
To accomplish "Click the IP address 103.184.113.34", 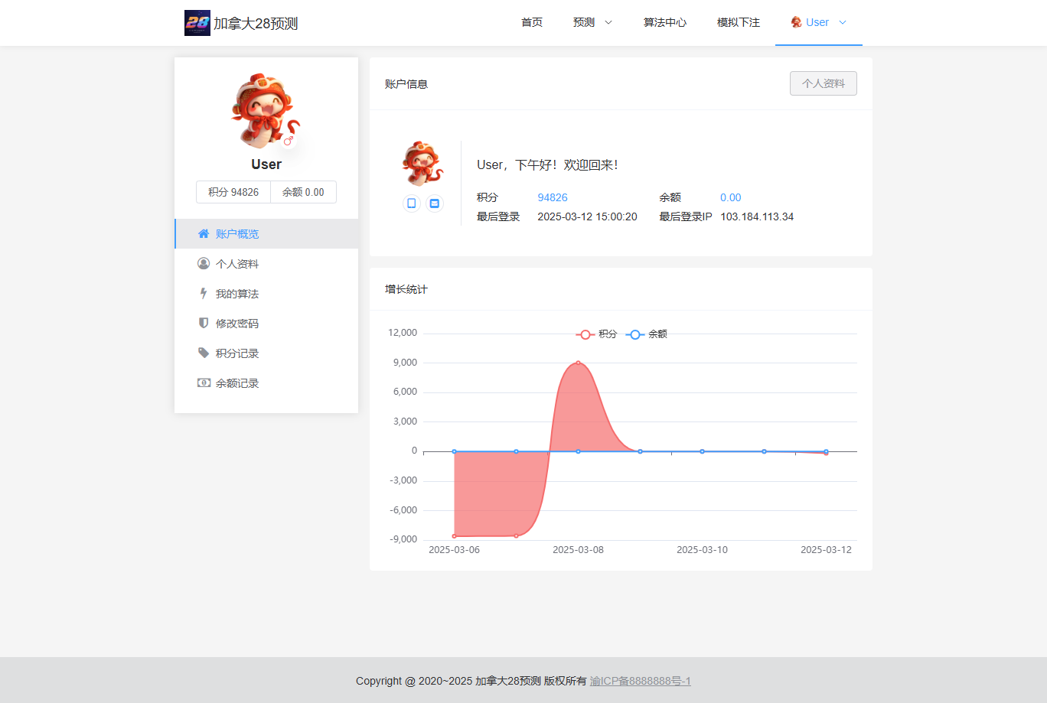I will click(757, 216).
